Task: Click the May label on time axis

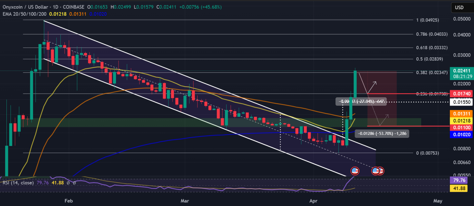Action: [437, 201]
